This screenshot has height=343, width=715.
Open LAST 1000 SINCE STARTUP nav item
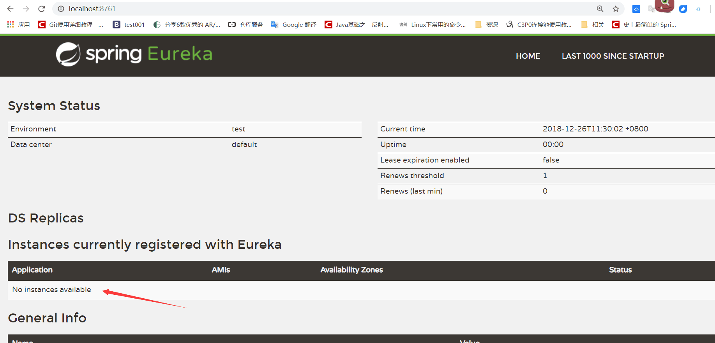coord(613,56)
